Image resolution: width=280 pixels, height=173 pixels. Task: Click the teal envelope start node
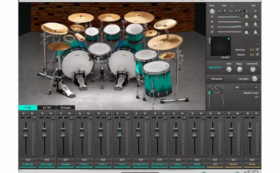209,93
